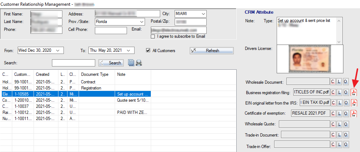Click the 'TICLES OF INC.pdf' file field
This screenshot has width=360, height=152.
coord(311,92)
